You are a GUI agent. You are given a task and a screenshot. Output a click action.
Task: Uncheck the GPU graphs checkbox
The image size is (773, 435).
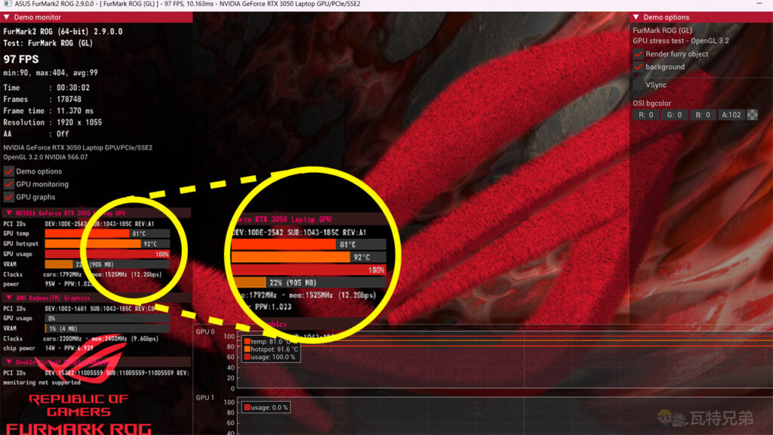point(9,197)
